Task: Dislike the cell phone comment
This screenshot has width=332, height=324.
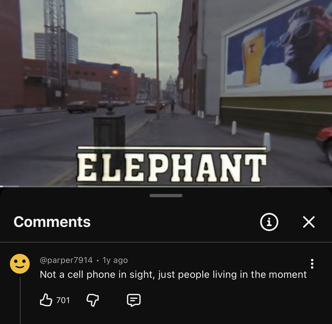Action: tap(93, 300)
